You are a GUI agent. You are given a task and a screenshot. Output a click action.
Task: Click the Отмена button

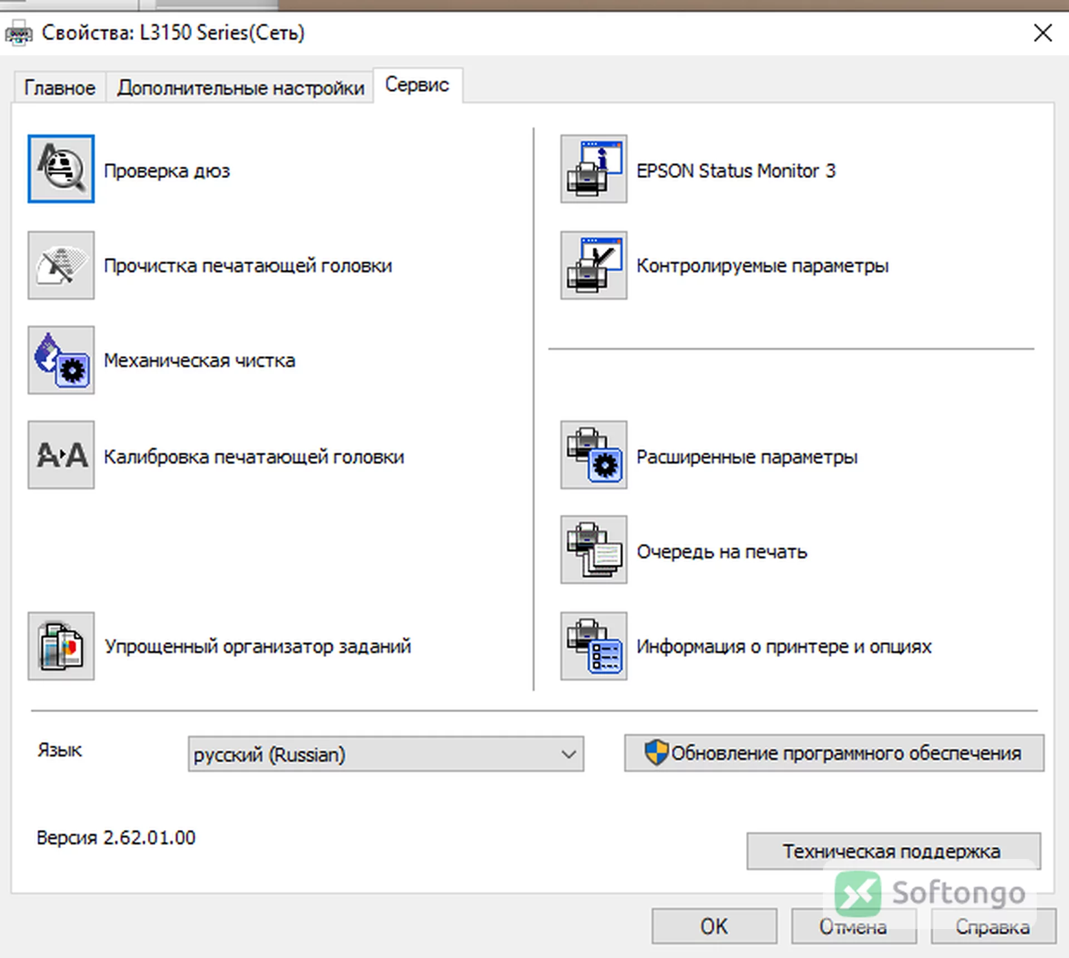[x=854, y=926]
